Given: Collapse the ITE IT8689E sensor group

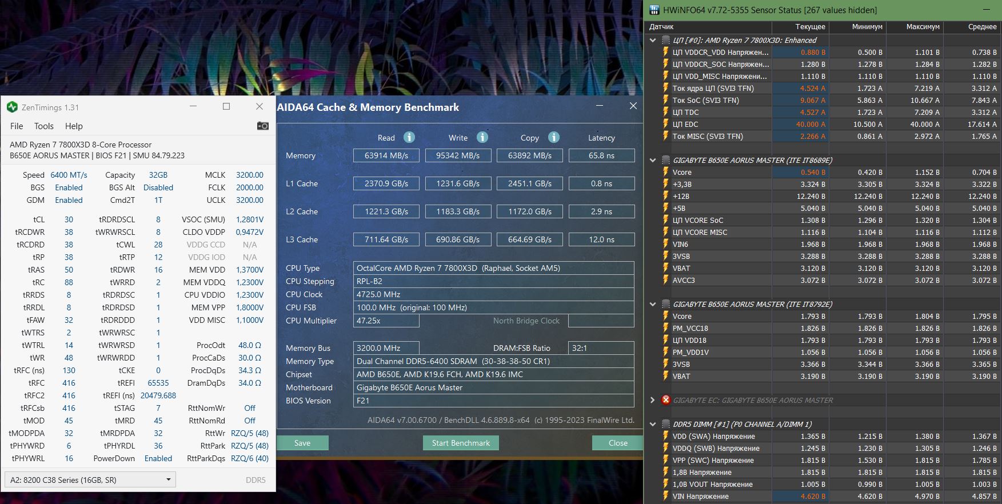Looking at the screenshot, I should click(x=653, y=160).
